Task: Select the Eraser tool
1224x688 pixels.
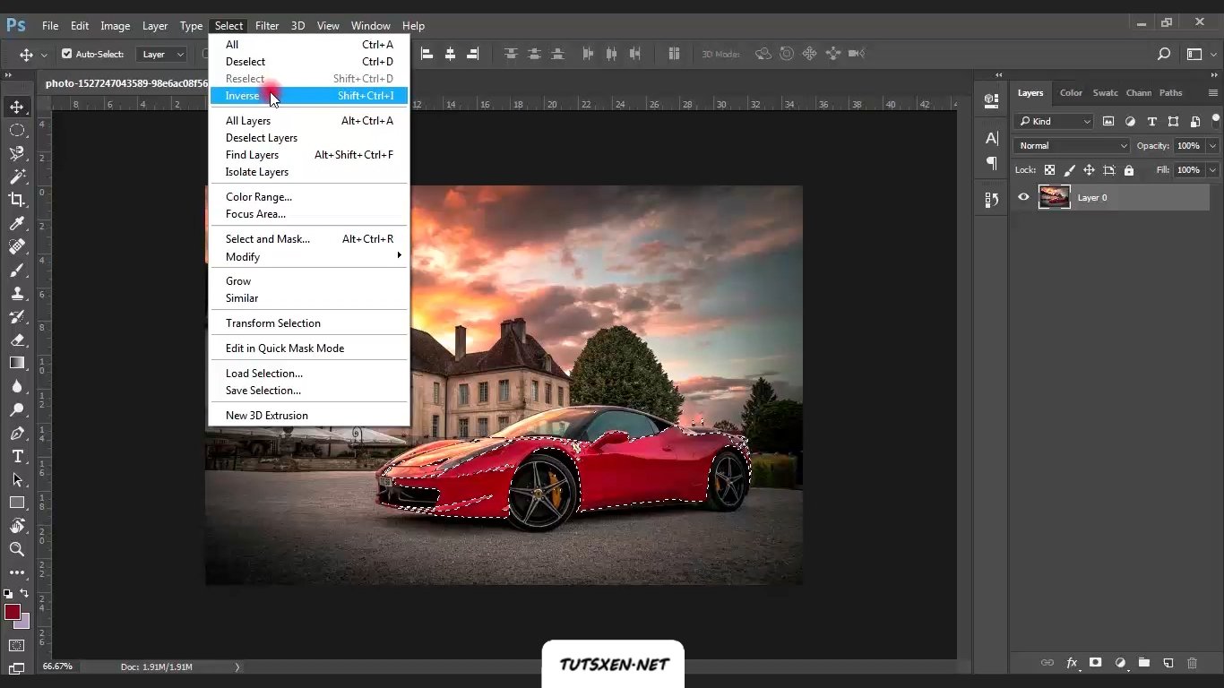Action: click(17, 340)
